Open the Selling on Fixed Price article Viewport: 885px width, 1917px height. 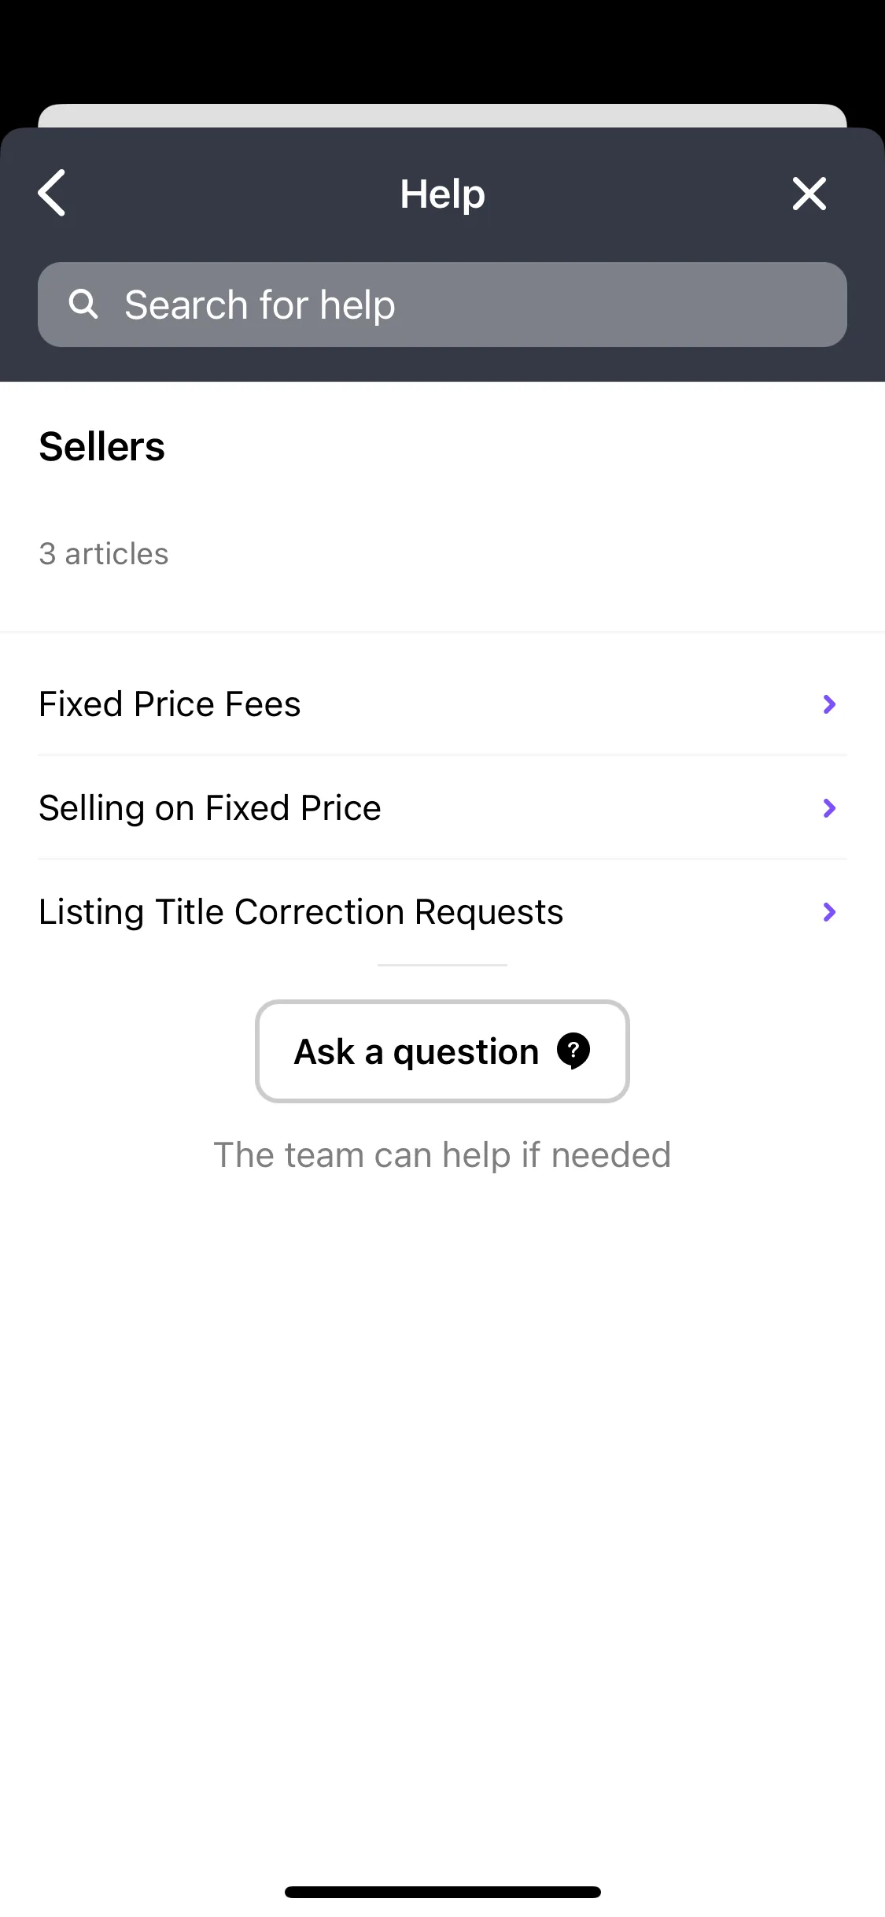pos(442,807)
